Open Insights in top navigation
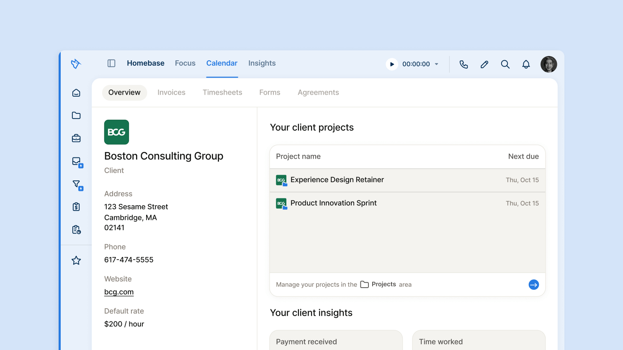The height and width of the screenshot is (350, 623). 262,63
